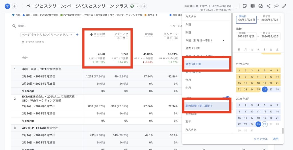Click the 27.66% bounce rate cell
Image resolution: width=293 pixels, height=150 pixels.
148,106
